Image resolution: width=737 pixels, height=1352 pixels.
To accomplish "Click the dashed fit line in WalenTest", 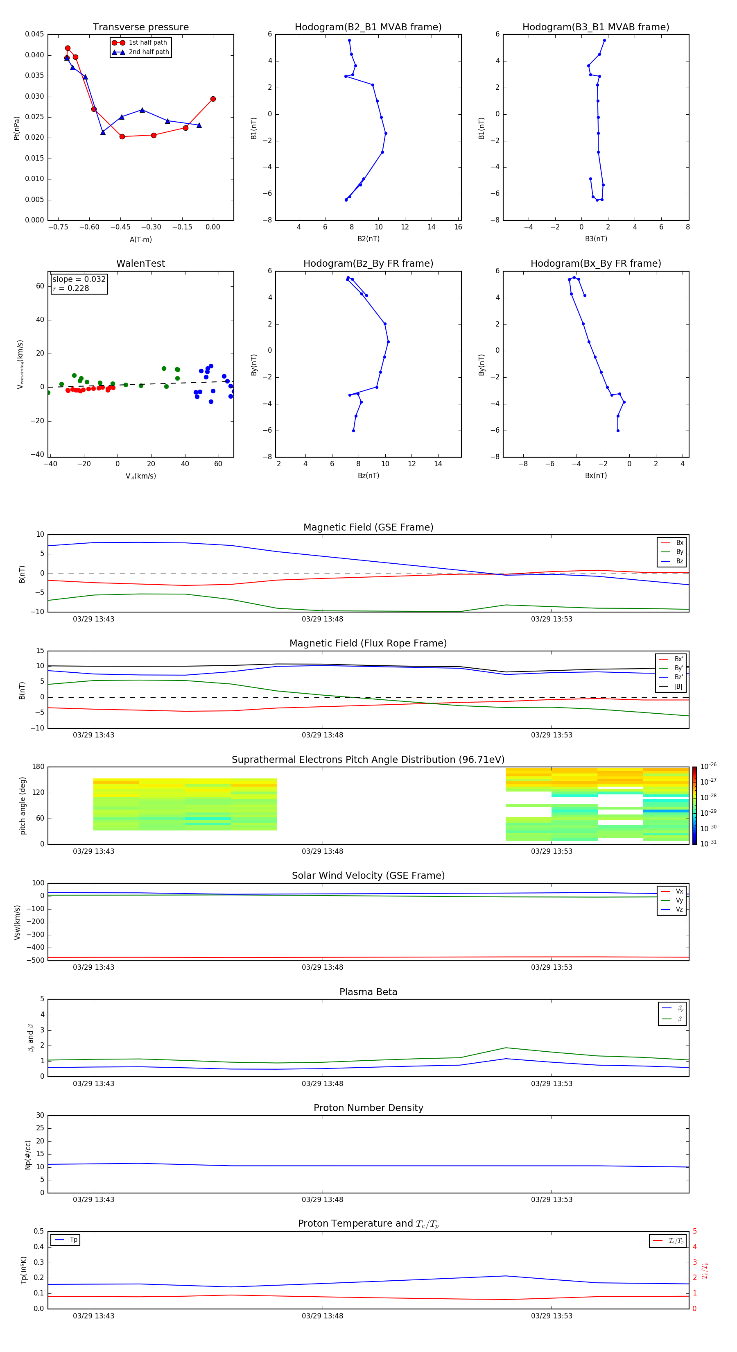I will tap(140, 384).
